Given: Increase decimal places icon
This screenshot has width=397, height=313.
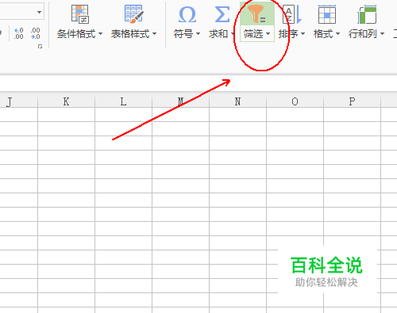Looking at the screenshot, I should [18, 33].
